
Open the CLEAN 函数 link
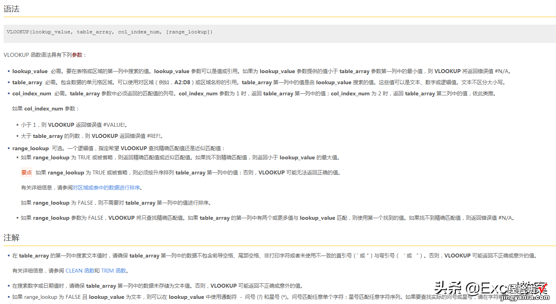(x=80, y=271)
